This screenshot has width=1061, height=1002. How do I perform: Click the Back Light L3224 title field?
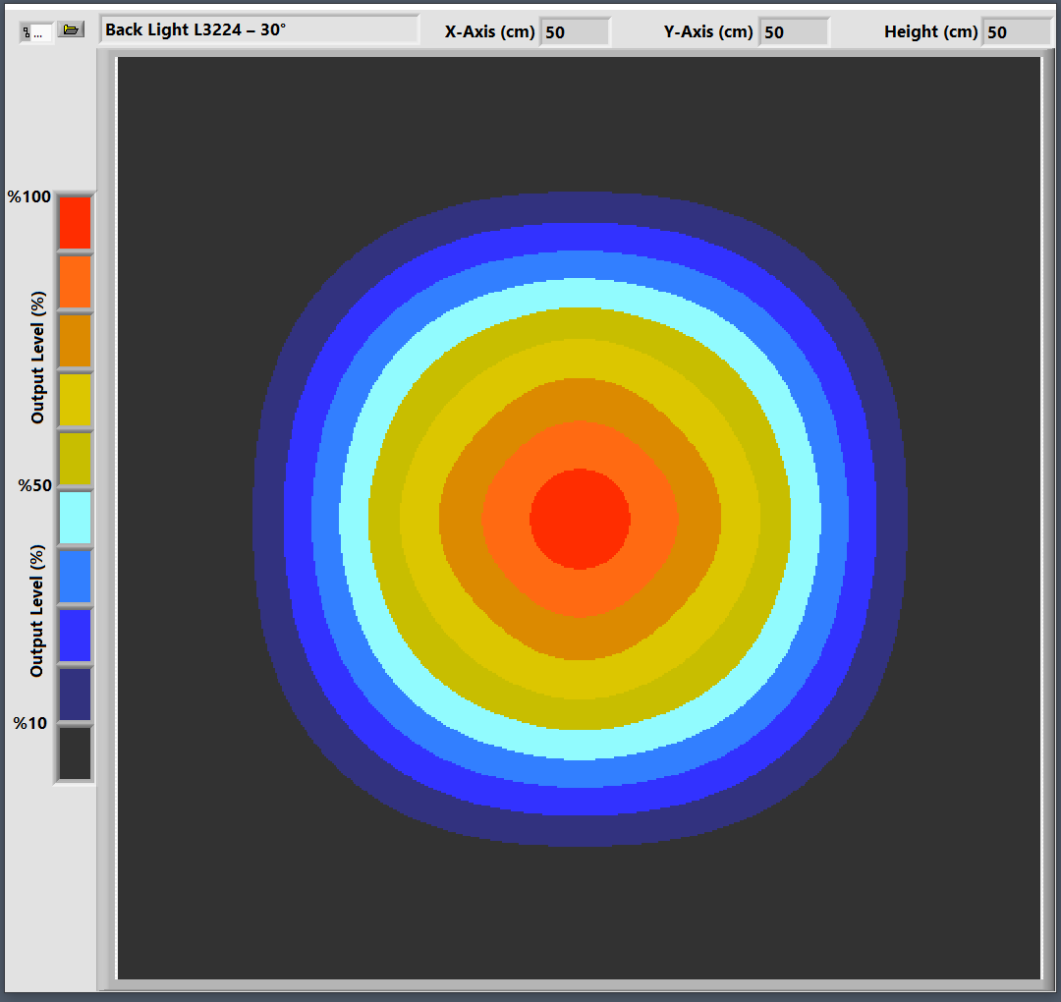pyautogui.click(x=258, y=30)
